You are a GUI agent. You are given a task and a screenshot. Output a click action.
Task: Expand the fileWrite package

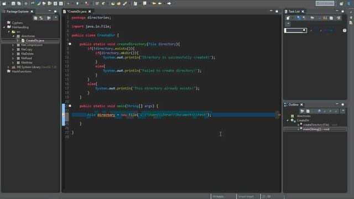click(x=13, y=62)
